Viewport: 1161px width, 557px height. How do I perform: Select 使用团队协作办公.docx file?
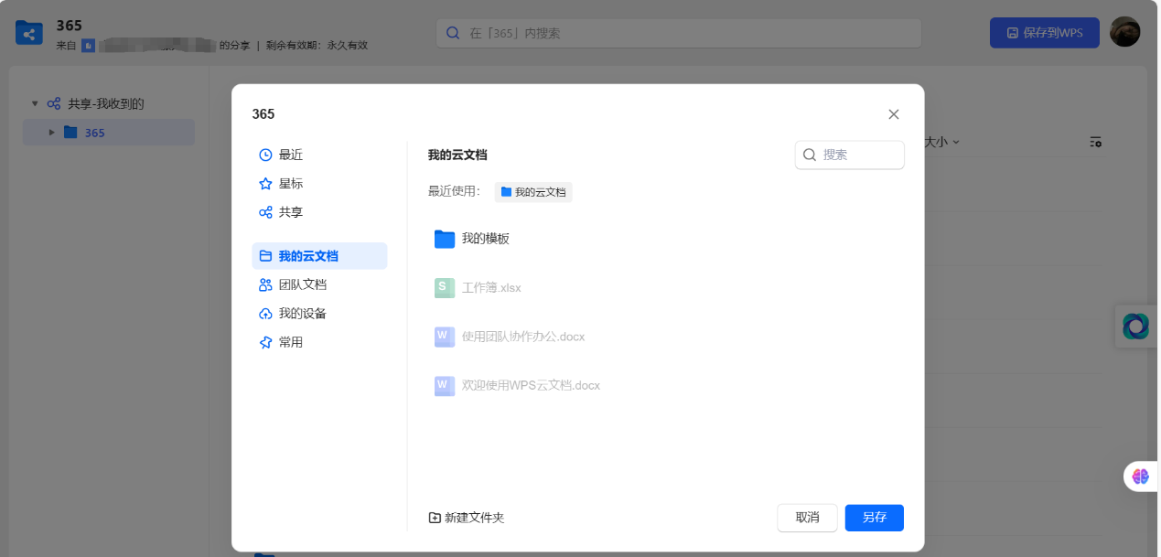click(x=522, y=337)
